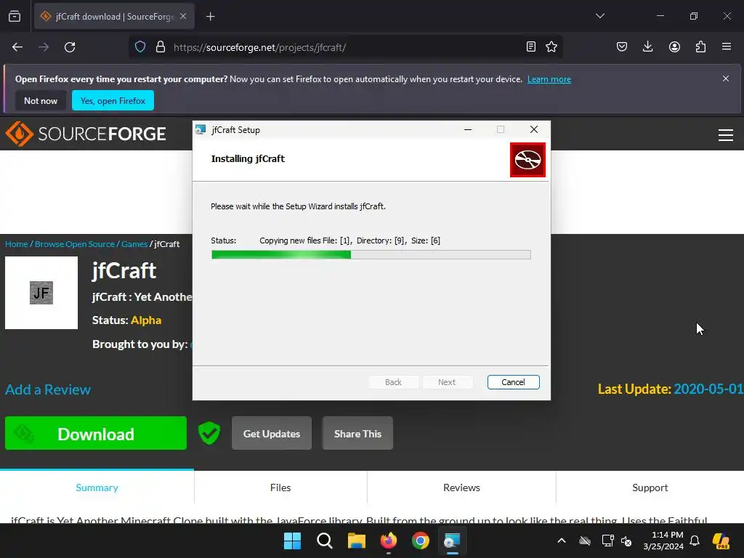
Task: Click the jfCraft Setup installer logo
Action: [527, 160]
